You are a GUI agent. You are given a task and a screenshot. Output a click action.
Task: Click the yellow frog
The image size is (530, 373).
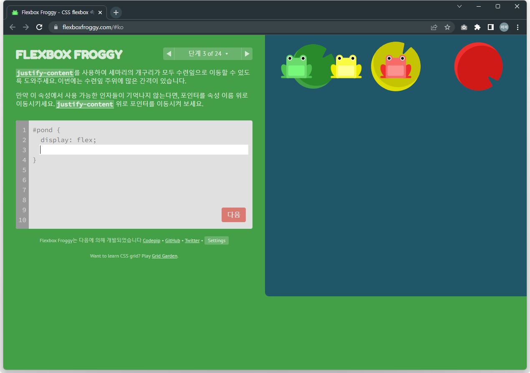[x=346, y=66]
